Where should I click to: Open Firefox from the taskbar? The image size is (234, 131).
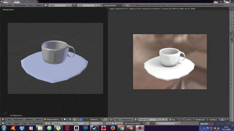pos(113,128)
